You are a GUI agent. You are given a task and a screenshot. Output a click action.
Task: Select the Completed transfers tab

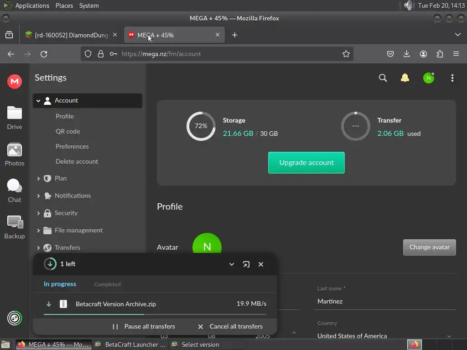coord(107,284)
